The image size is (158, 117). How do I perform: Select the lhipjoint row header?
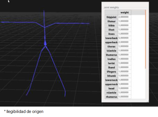(111, 17)
